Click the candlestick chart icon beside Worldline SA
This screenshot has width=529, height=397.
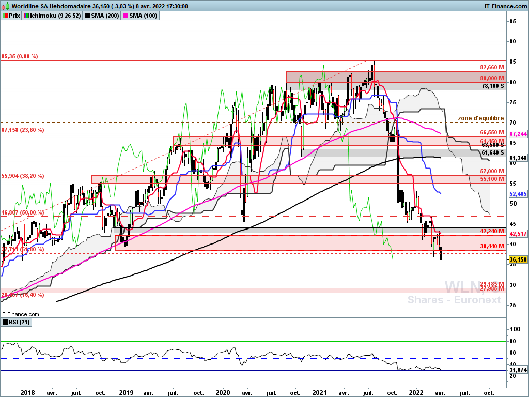point(6,6)
